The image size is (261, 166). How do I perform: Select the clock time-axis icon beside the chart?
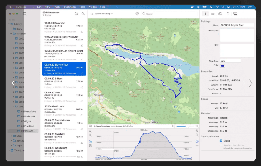coord(197,142)
